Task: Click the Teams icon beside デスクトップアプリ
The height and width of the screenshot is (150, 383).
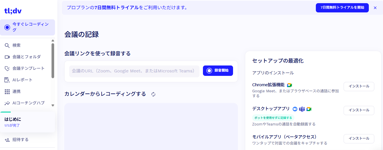Action: tap(302, 109)
